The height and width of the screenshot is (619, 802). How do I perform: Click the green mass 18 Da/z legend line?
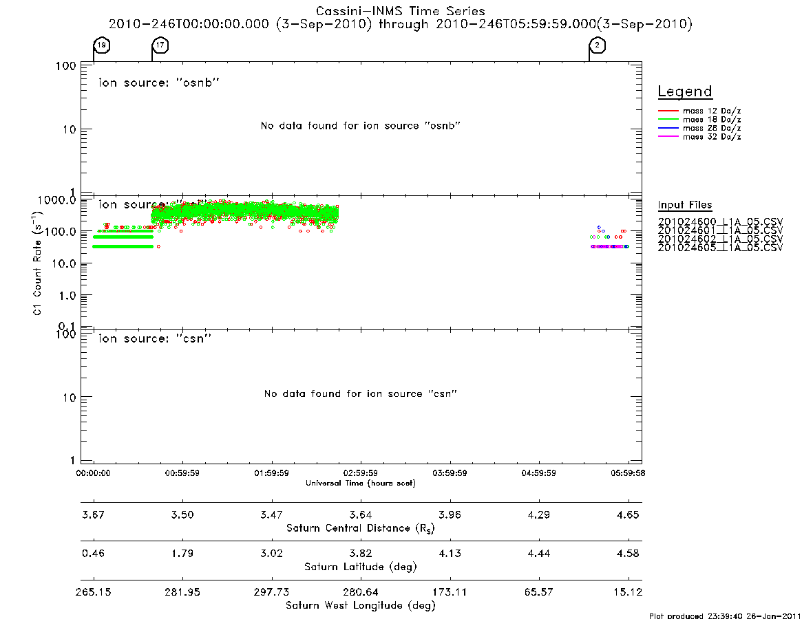click(668, 120)
